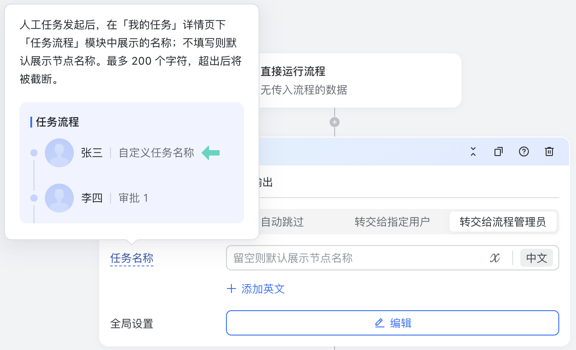Select the 直接运行流程 node card
The image size is (576, 350).
click(354, 80)
